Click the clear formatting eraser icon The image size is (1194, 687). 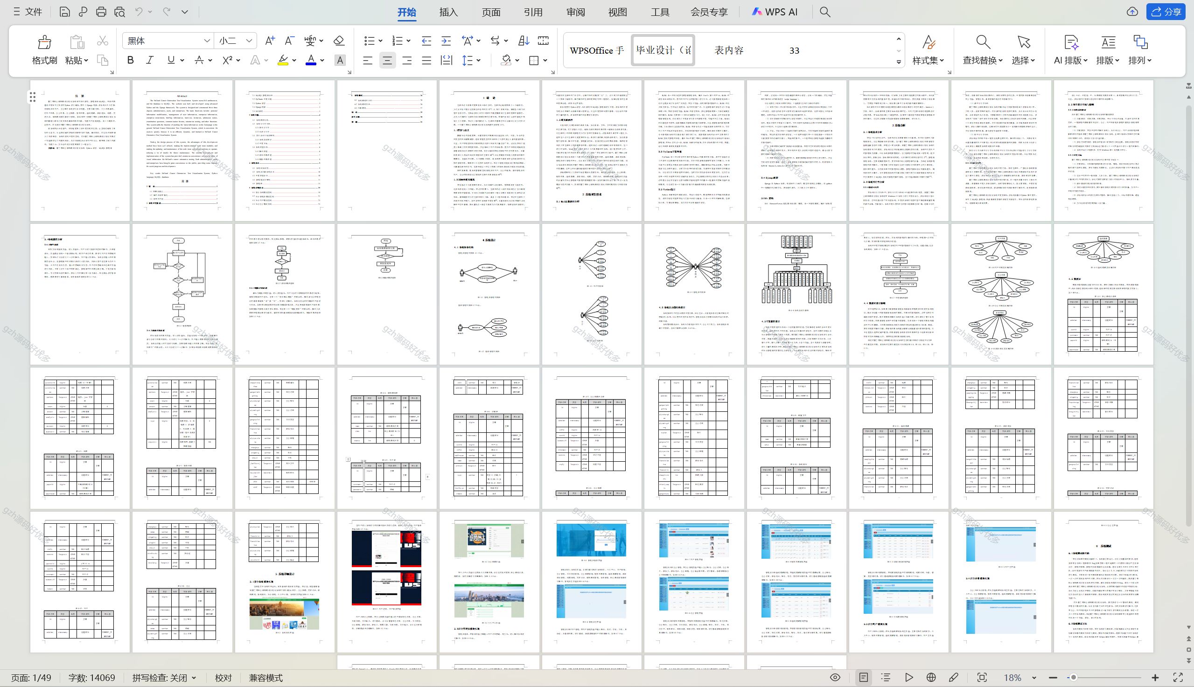pyautogui.click(x=339, y=41)
